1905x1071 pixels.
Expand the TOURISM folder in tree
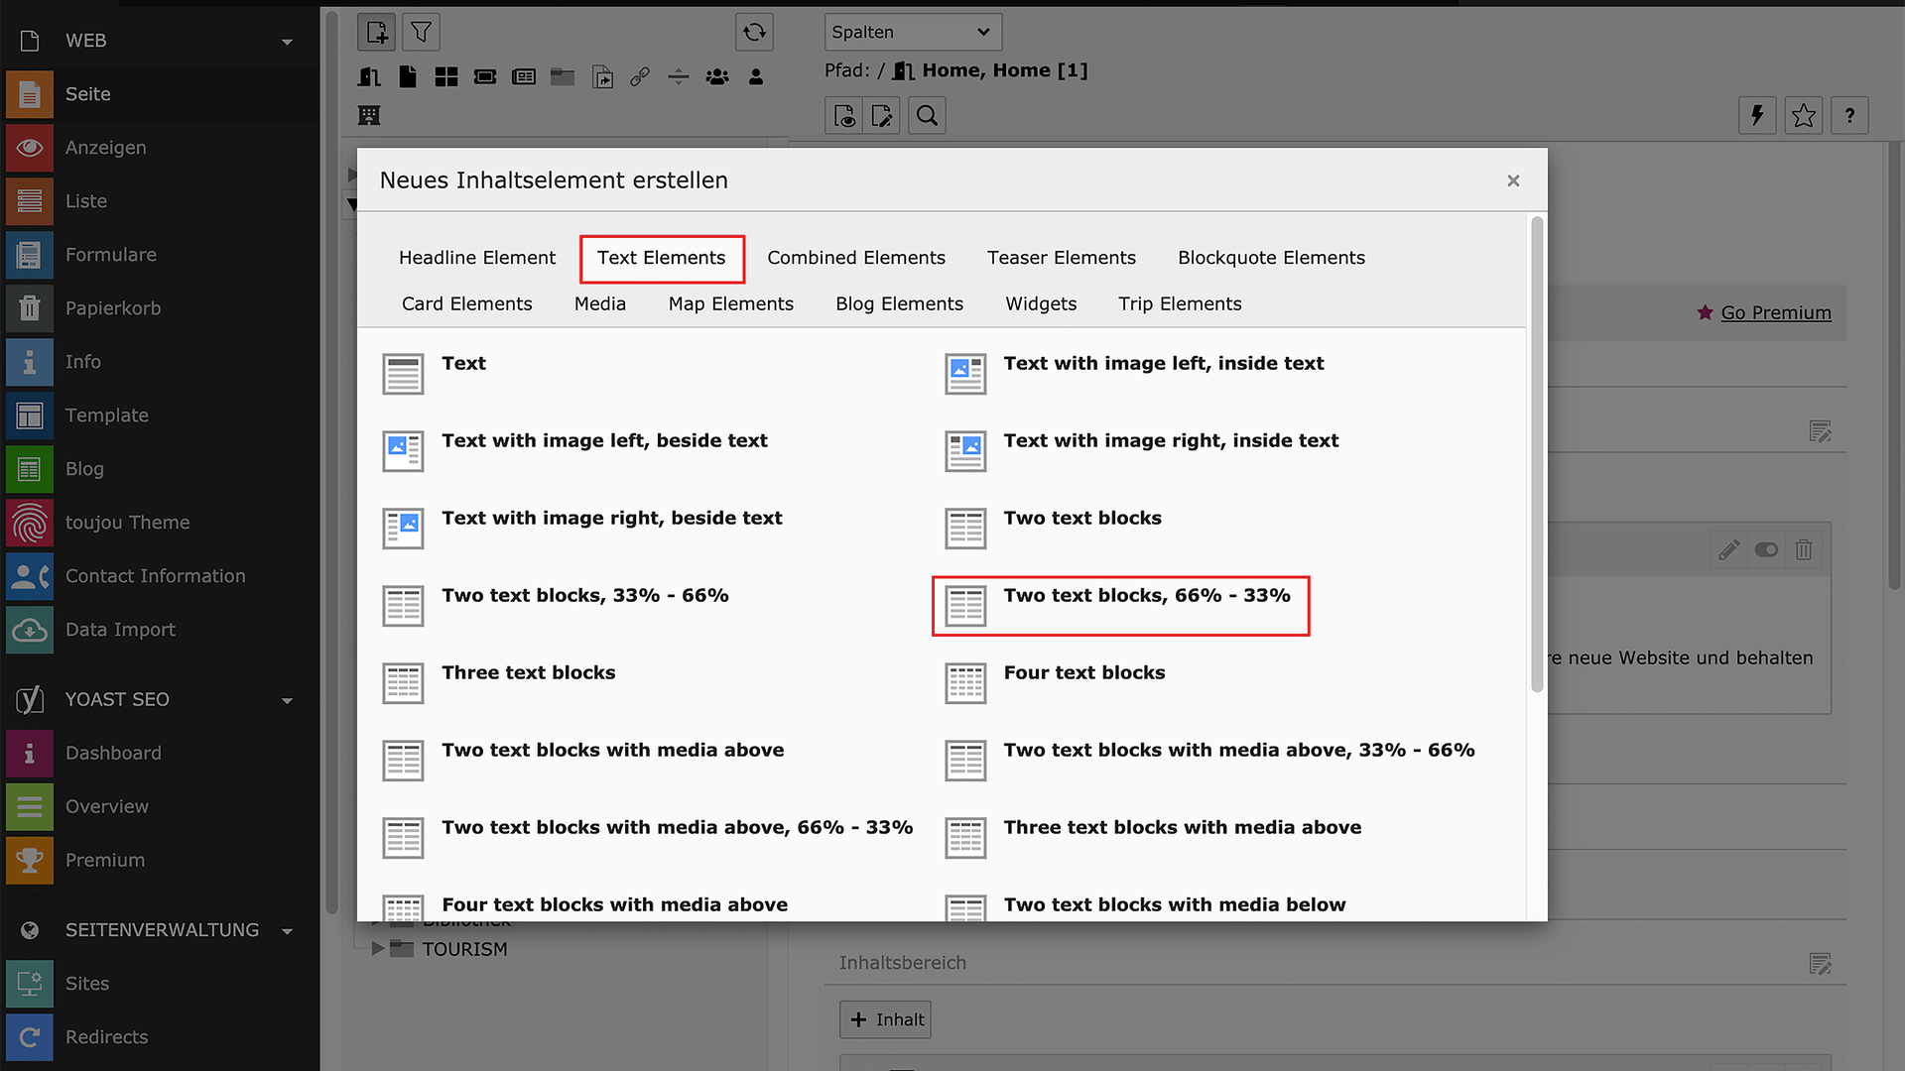[x=377, y=949]
